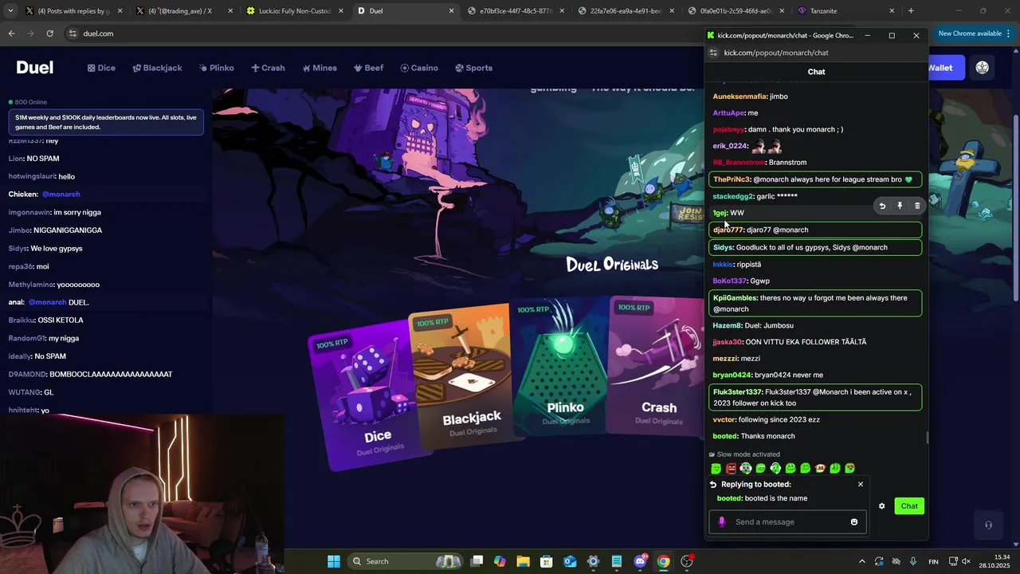Click the tray microphone icon
This screenshot has width=1020, height=574.
coord(913,561)
